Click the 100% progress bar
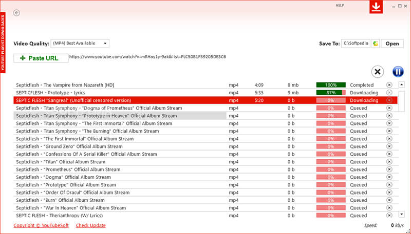 pyautogui.click(x=331, y=85)
